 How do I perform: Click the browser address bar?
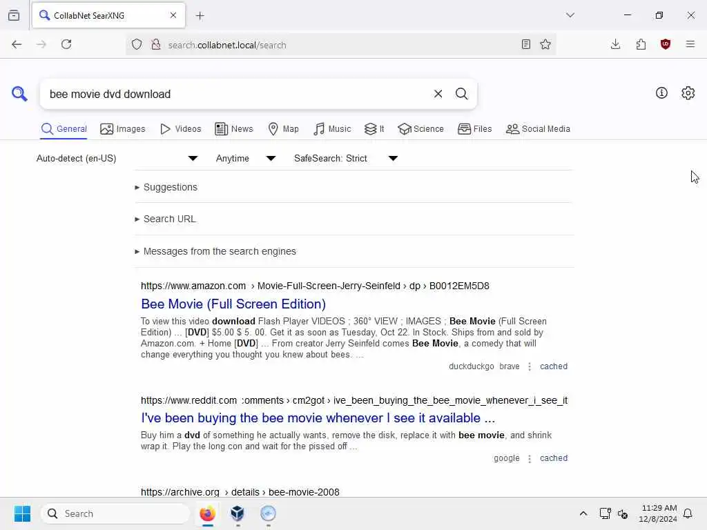340,45
